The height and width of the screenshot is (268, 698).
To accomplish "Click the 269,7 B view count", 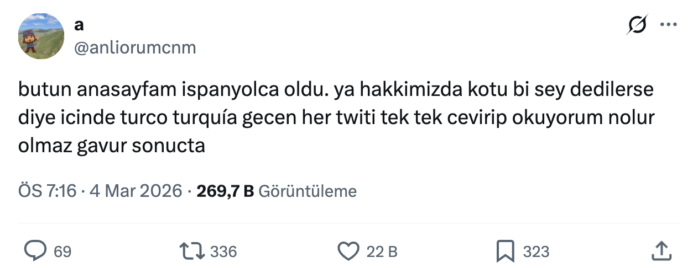I will point(225,191).
